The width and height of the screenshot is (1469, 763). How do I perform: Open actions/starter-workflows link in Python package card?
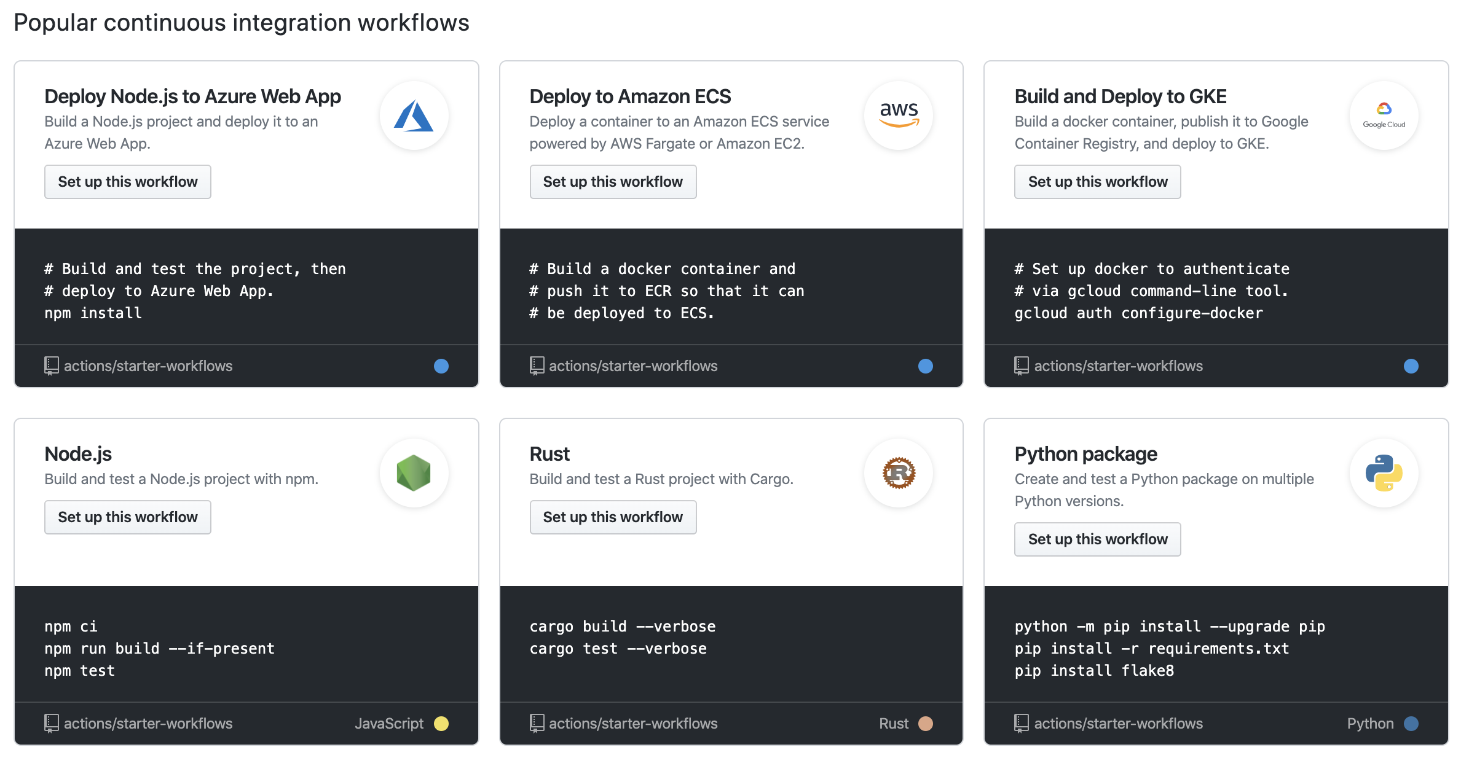1118,724
